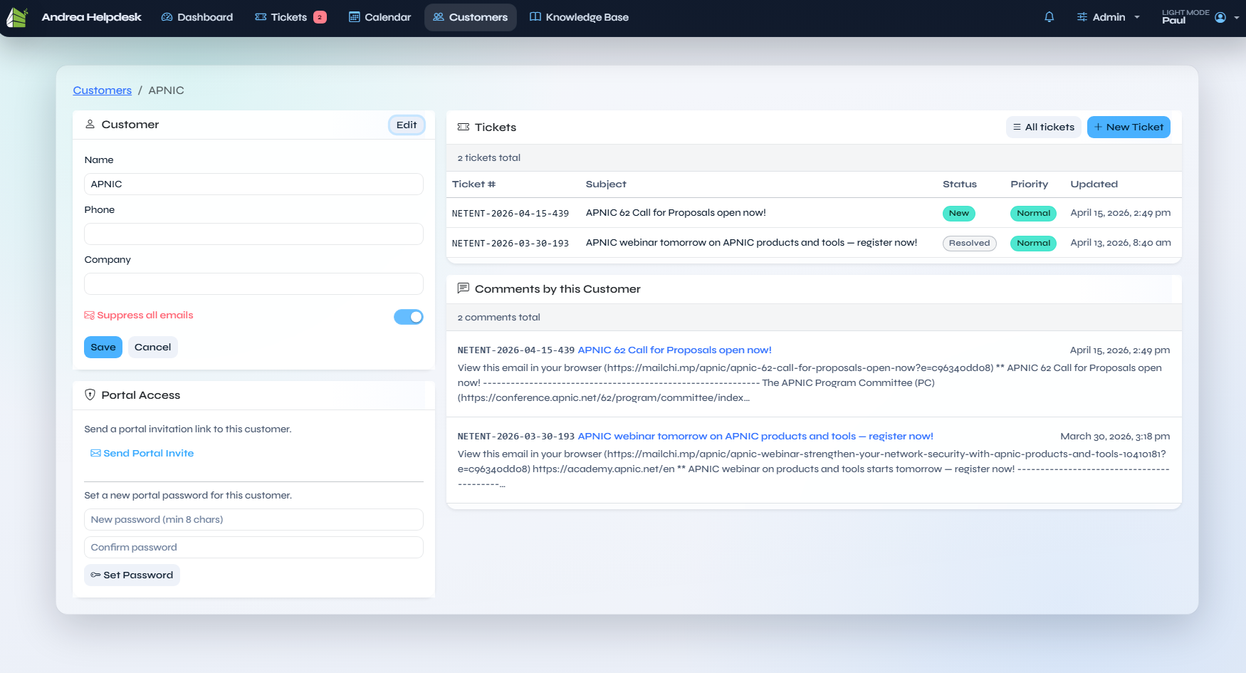
Task: Click the Comments speech bubble icon
Action: (463, 288)
